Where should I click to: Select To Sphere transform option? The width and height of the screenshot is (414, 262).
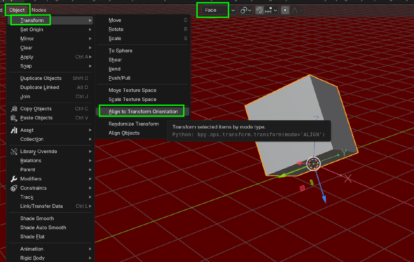pos(143,50)
